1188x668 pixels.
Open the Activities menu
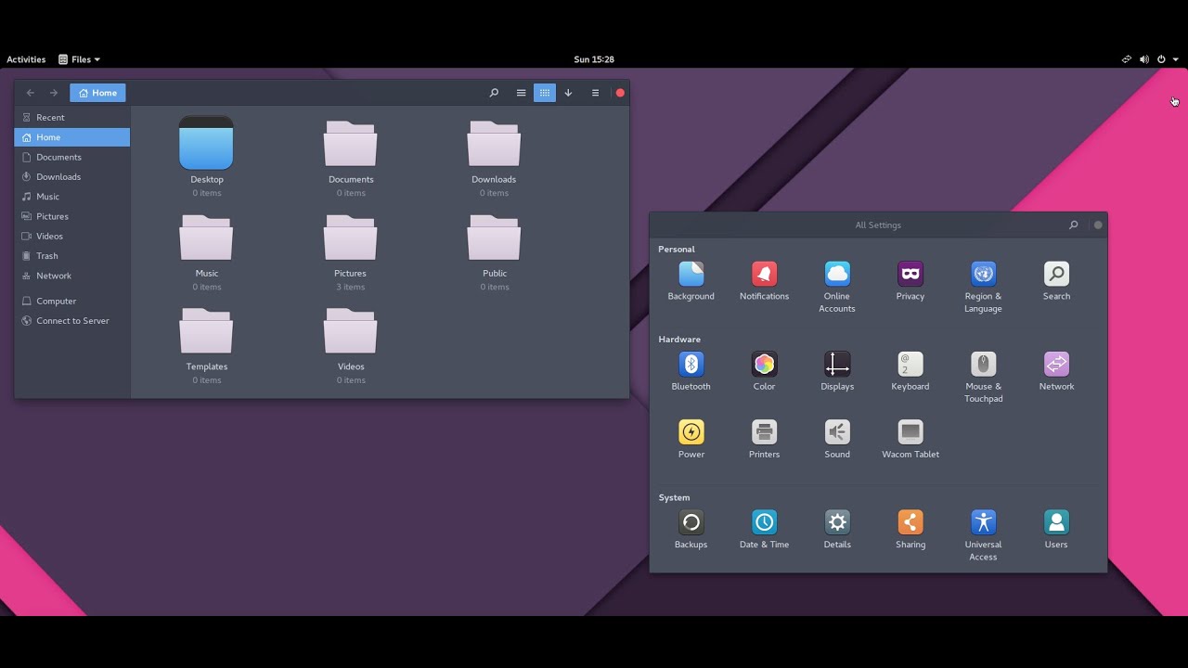pos(25,59)
